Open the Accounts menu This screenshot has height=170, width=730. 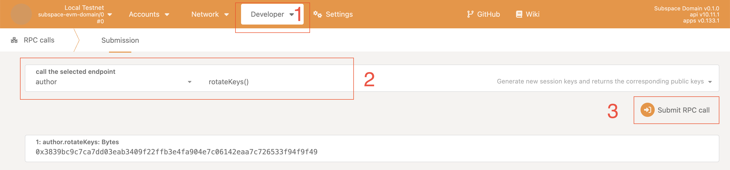pos(149,14)
